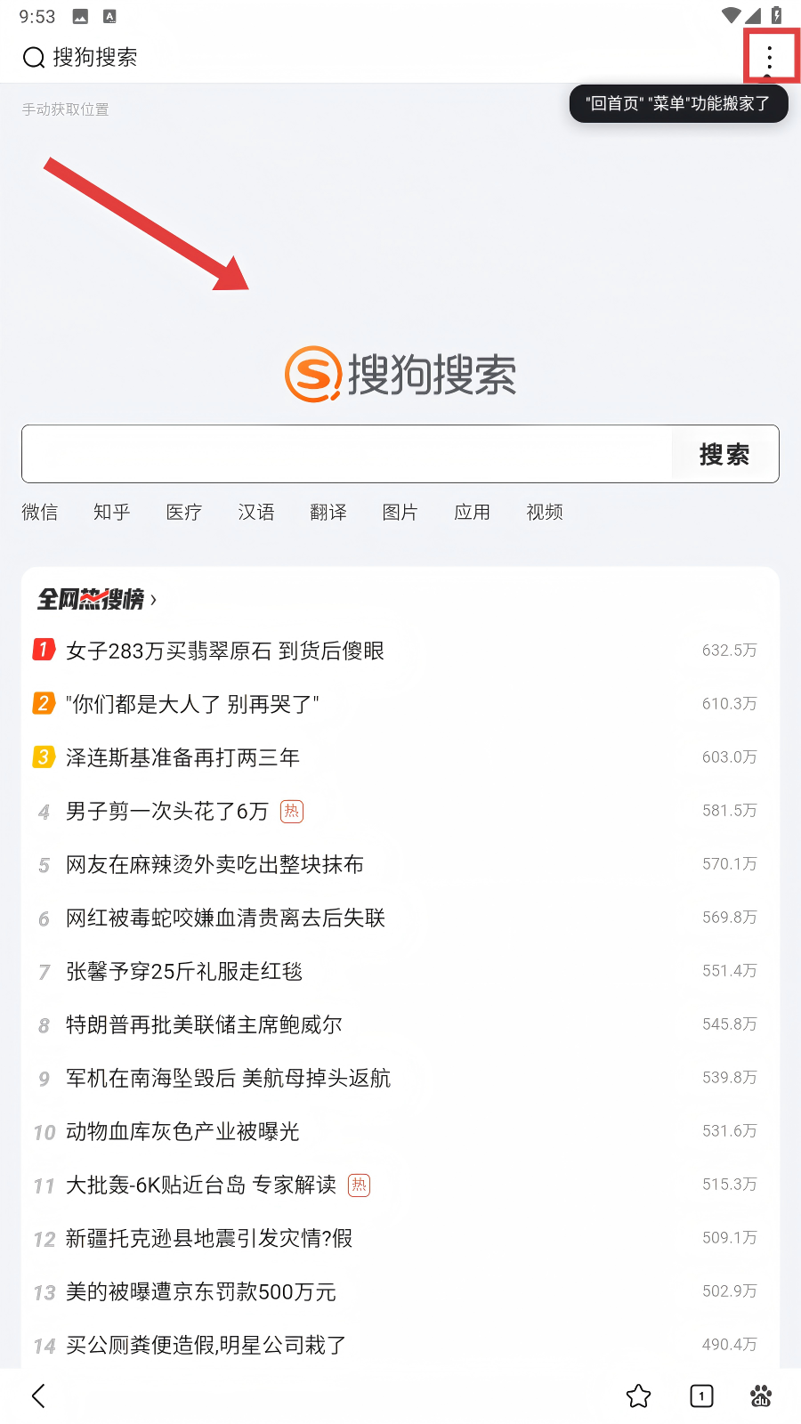Viewport: 801px width, 1424px height.
Task: Choose the 图片 search category
Action: click(400, 512)
